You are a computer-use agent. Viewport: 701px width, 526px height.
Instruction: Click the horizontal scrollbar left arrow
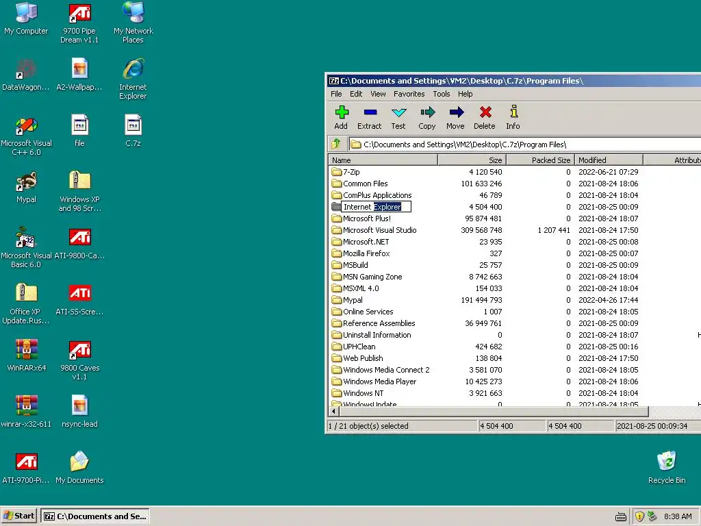(x=333, y=411)
